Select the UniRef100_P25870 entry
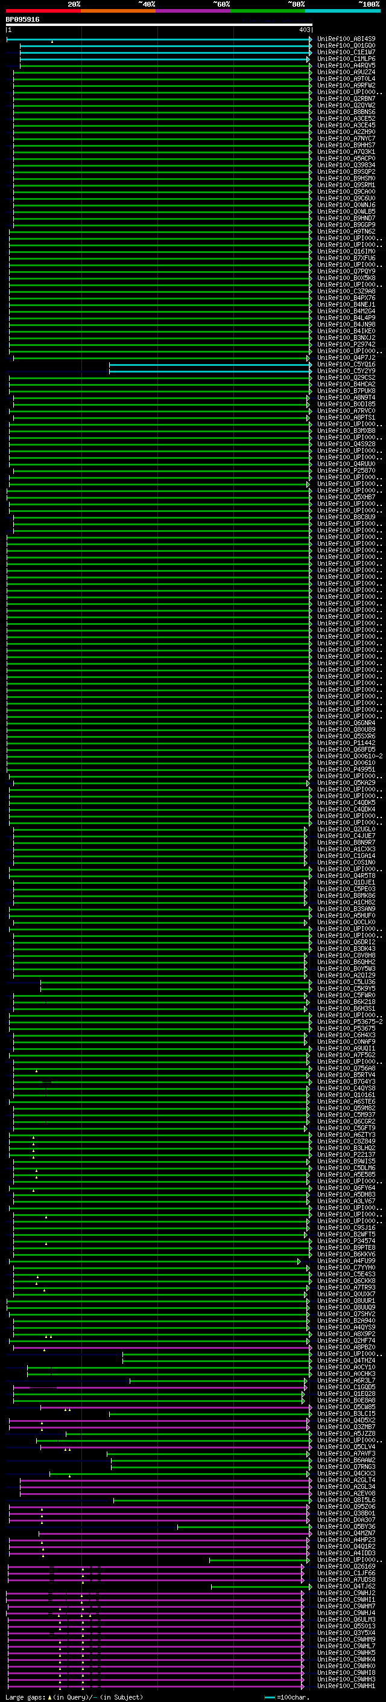The image size is (386, 1702). coord(346,470)
